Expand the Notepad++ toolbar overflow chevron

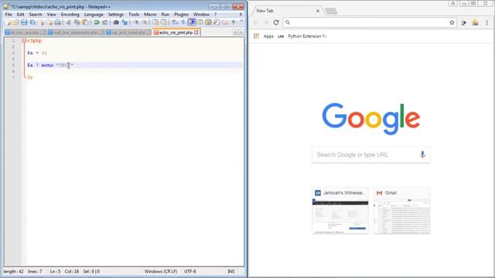241,21
